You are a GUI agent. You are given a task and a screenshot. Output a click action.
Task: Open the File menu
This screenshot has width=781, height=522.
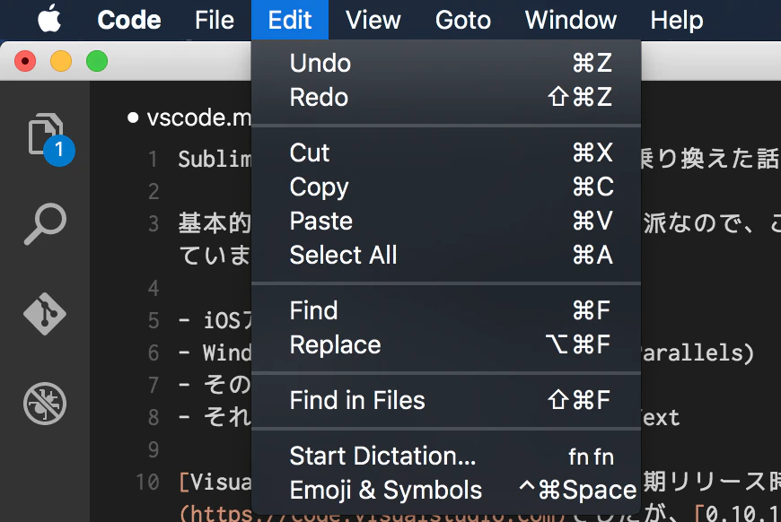tap(215, 20)
